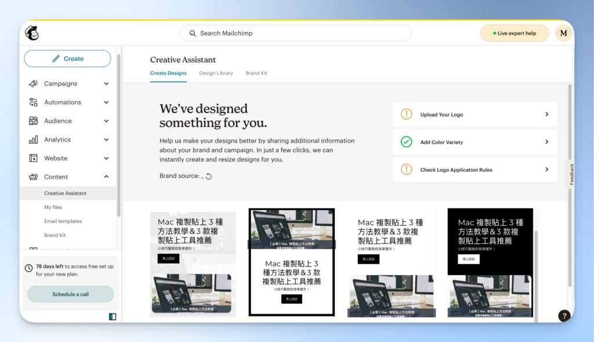The width and height of the screenshot is (594, 342).
Task: Select the white background design thumbnail
Action: coord(392,264)
